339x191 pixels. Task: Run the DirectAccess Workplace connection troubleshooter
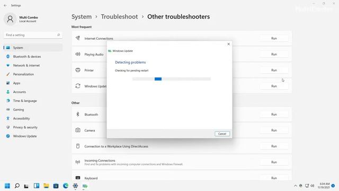274,146
